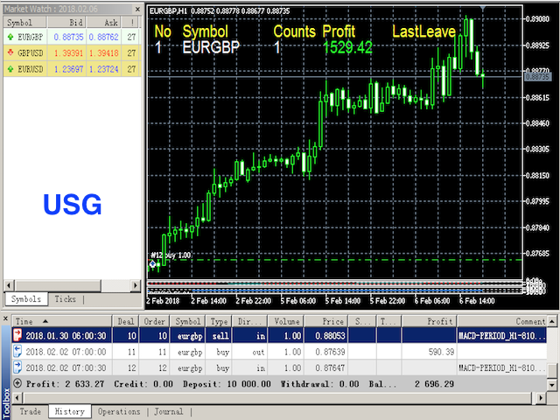Select the deal dated 2018.02.02 07:00:00

pos(279,352)
